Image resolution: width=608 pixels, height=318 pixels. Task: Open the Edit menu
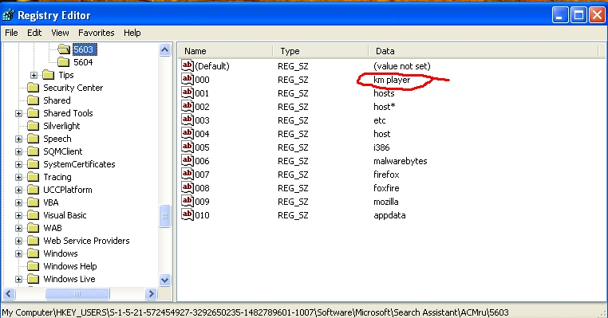34,33
